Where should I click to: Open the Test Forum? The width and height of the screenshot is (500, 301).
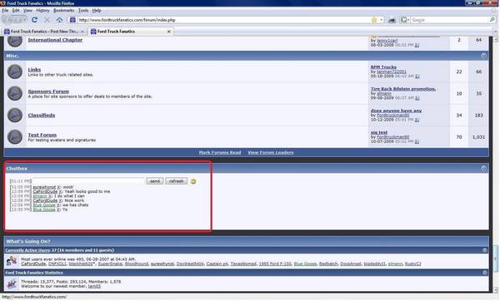coord(42,135)
